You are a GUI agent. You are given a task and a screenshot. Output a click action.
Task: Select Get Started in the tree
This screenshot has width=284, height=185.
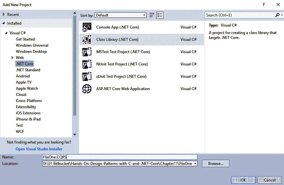[25, 39]
